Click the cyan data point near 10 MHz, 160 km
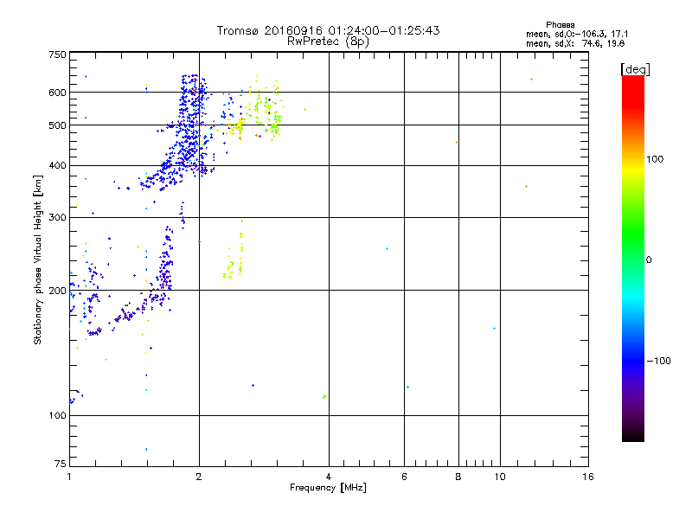This screenshot has height=519, width=692. [494, 329]
